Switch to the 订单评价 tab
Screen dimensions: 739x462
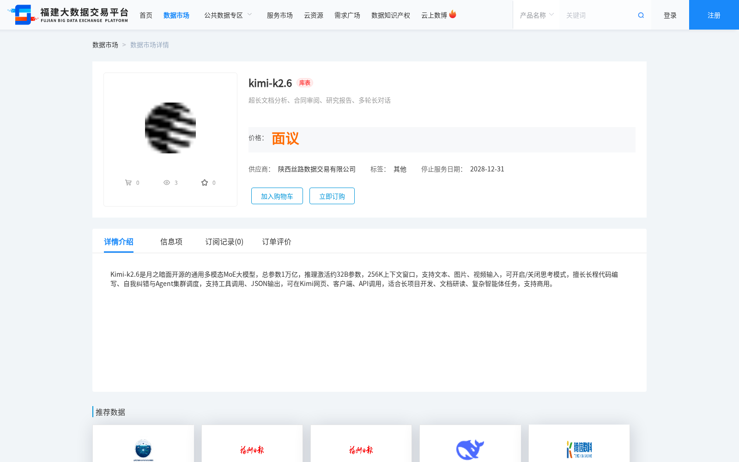click(x=277, y=242)
